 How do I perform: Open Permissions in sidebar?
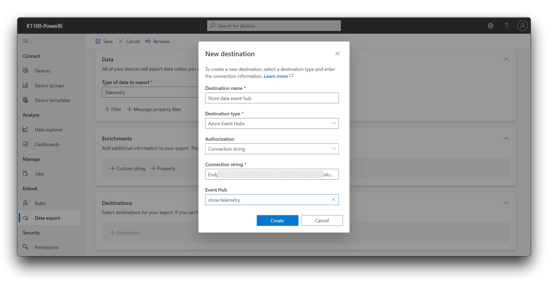tap(47, 247)
